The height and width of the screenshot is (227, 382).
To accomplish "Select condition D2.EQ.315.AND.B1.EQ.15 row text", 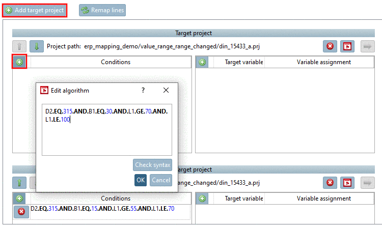I will [x=102, y=209].
